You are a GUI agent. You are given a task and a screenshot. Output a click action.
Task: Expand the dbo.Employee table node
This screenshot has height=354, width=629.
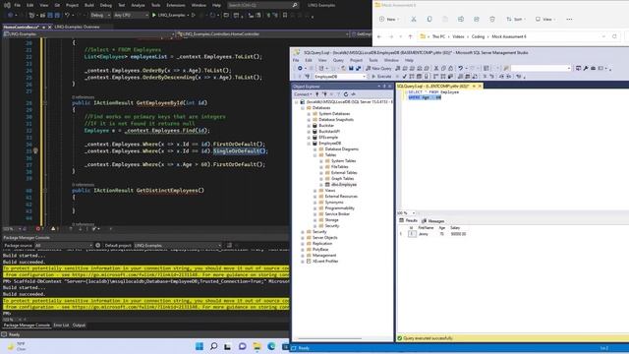click(x=321, y=185)
